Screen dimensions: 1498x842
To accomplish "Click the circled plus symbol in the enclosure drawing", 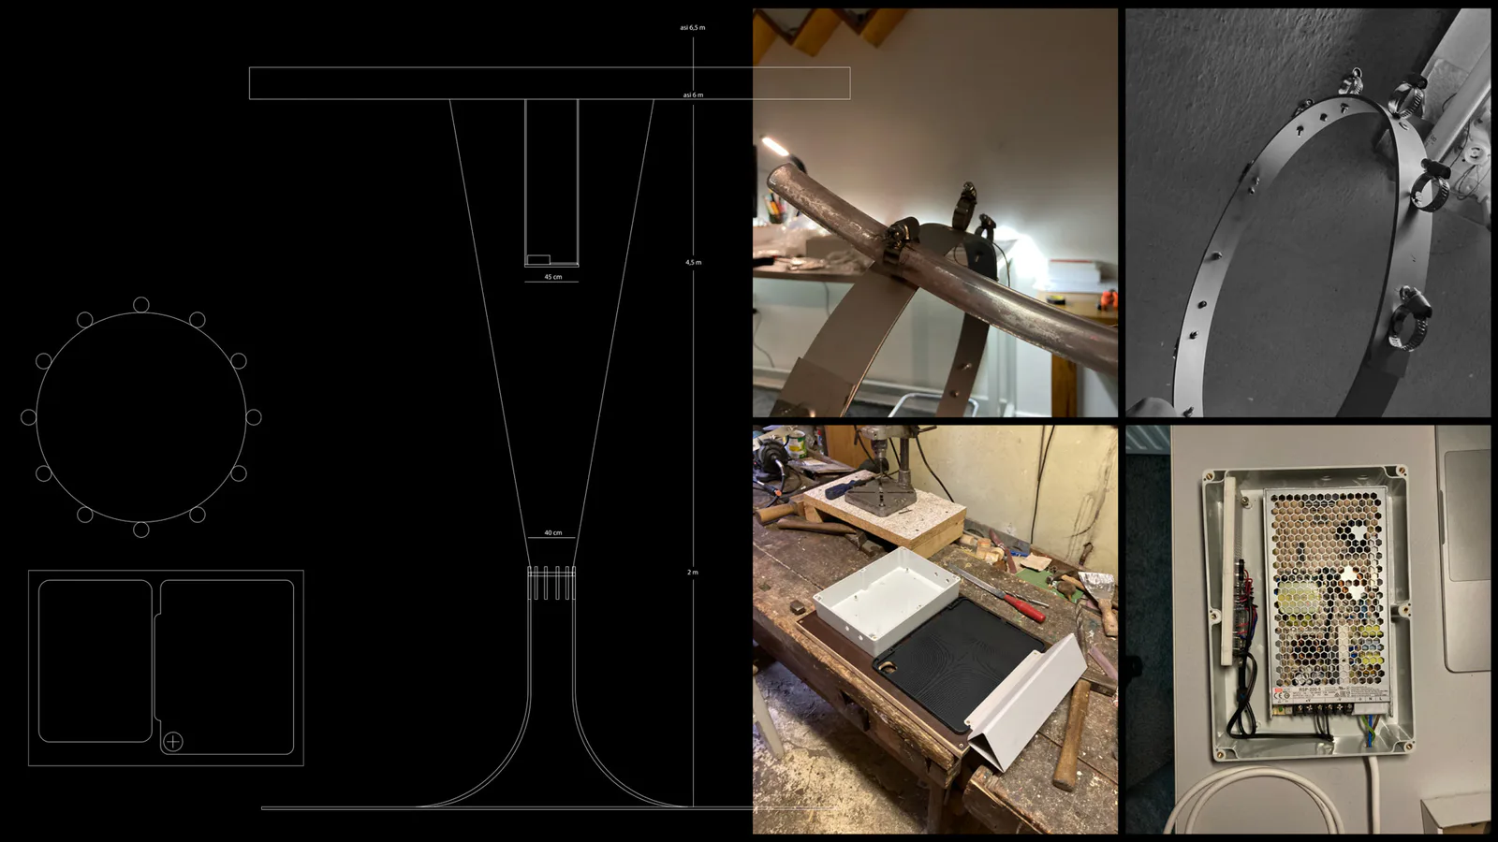I will (173, 742).
